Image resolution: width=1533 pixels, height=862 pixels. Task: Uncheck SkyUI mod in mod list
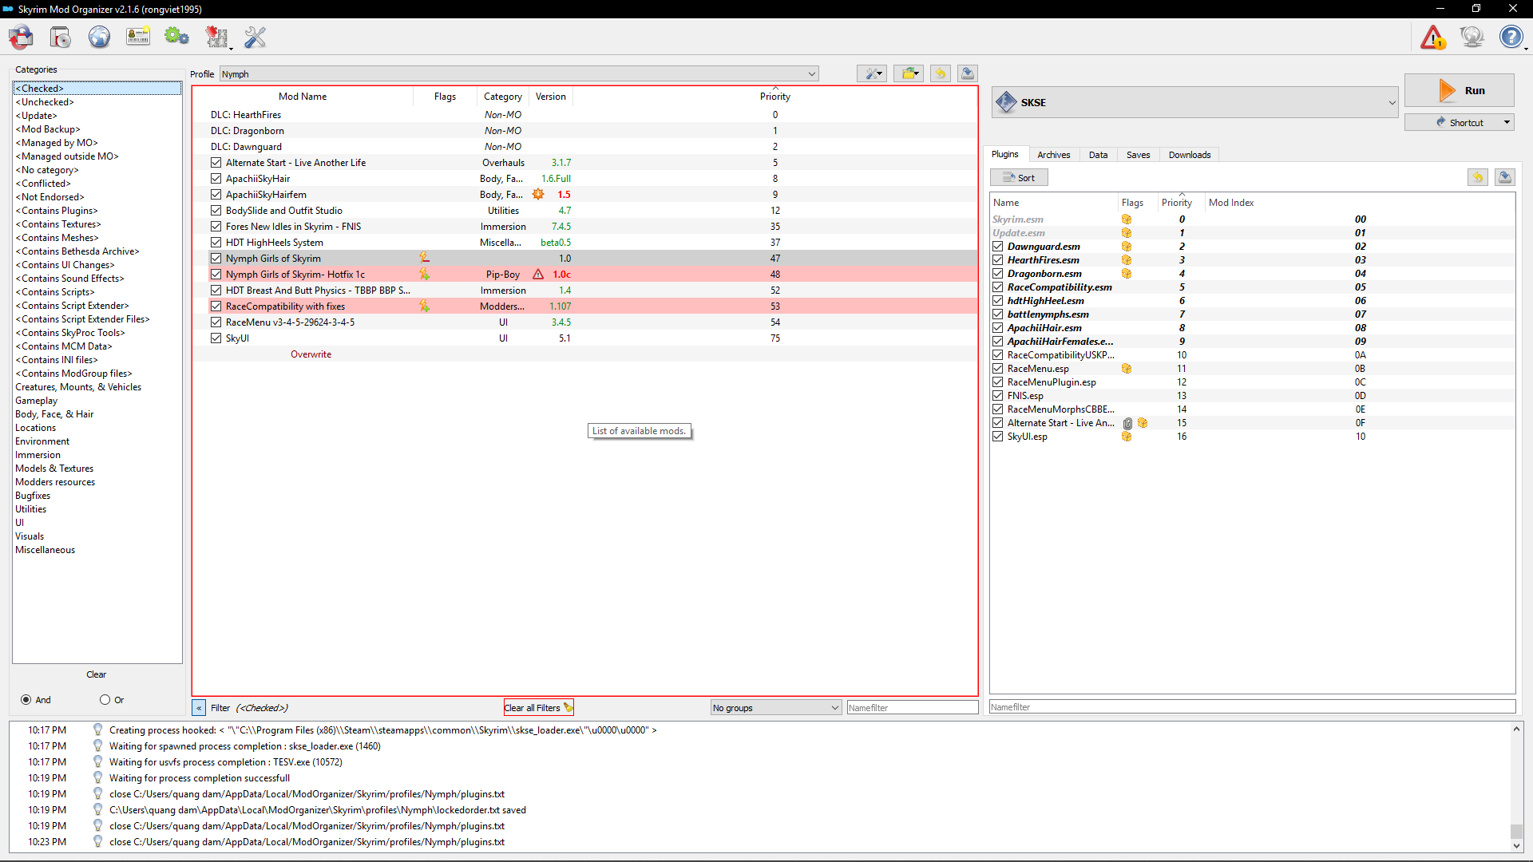tap(216, 338)
